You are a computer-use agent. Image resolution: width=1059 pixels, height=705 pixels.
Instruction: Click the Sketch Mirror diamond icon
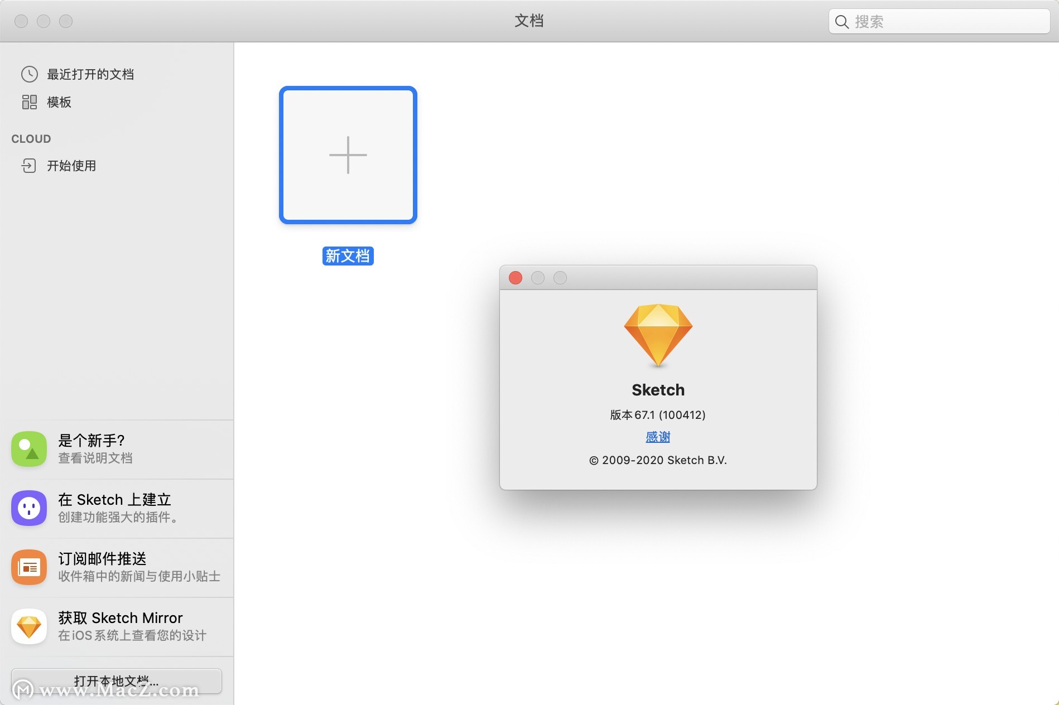(29, 626)
